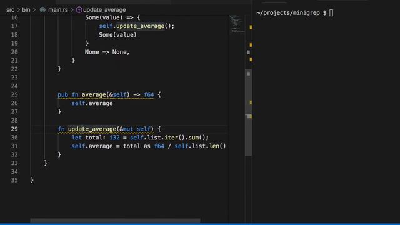This screenshot has height=225, width=400.
Task: Click self.list.len() on line 31
Action: [200, 146]
